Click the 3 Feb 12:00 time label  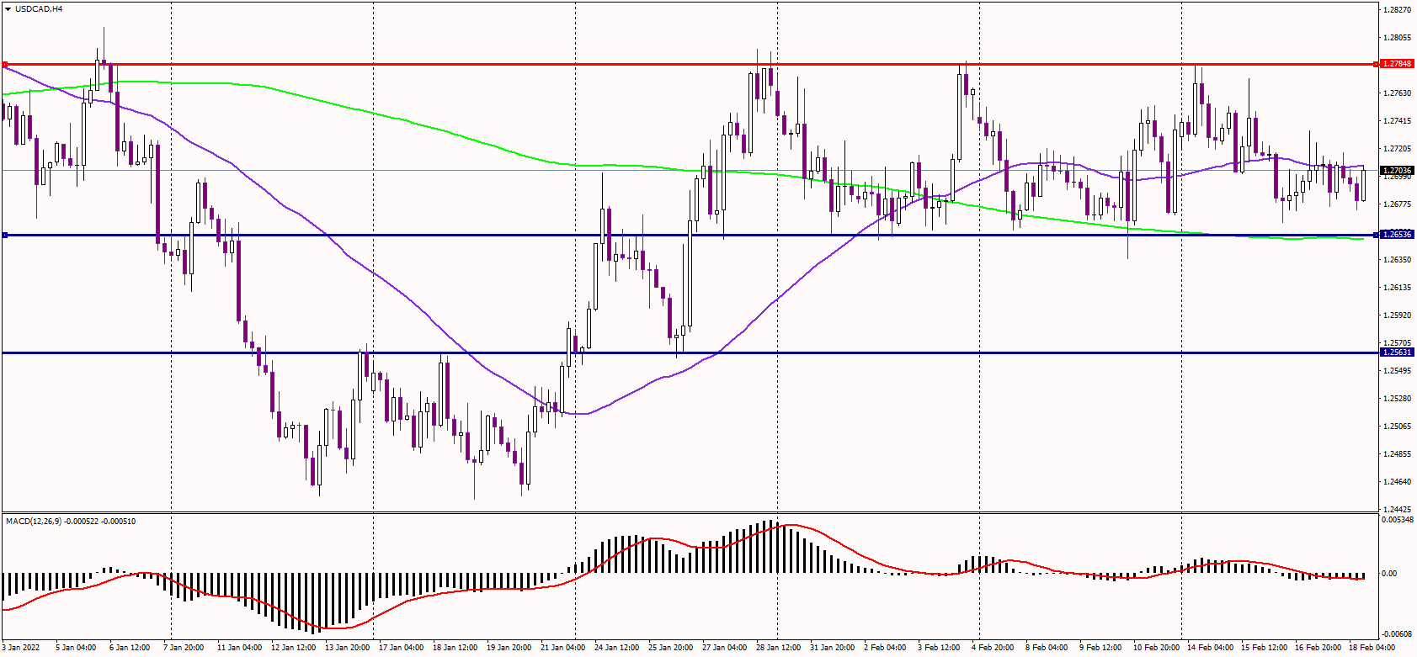click(x=939, y=648)
